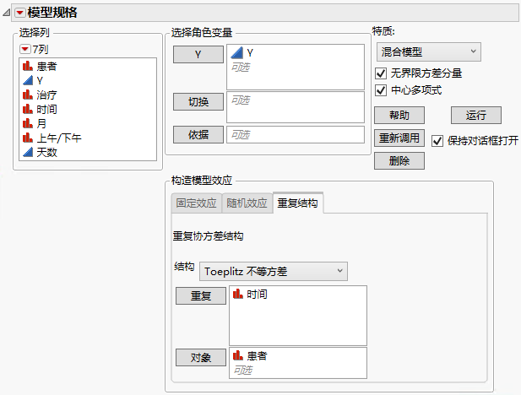521x395 pixels.
Task: Click the 时间 icon in the 重复 box
Action: [x=238, y=295]
